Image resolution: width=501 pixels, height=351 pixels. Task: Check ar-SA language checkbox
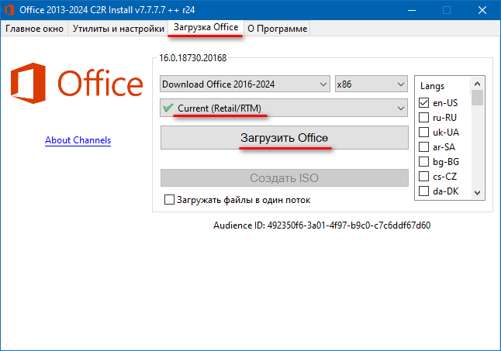[423, 146]
